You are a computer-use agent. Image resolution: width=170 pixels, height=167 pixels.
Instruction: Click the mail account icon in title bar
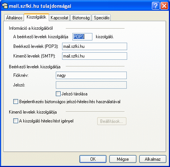point(5,6)
